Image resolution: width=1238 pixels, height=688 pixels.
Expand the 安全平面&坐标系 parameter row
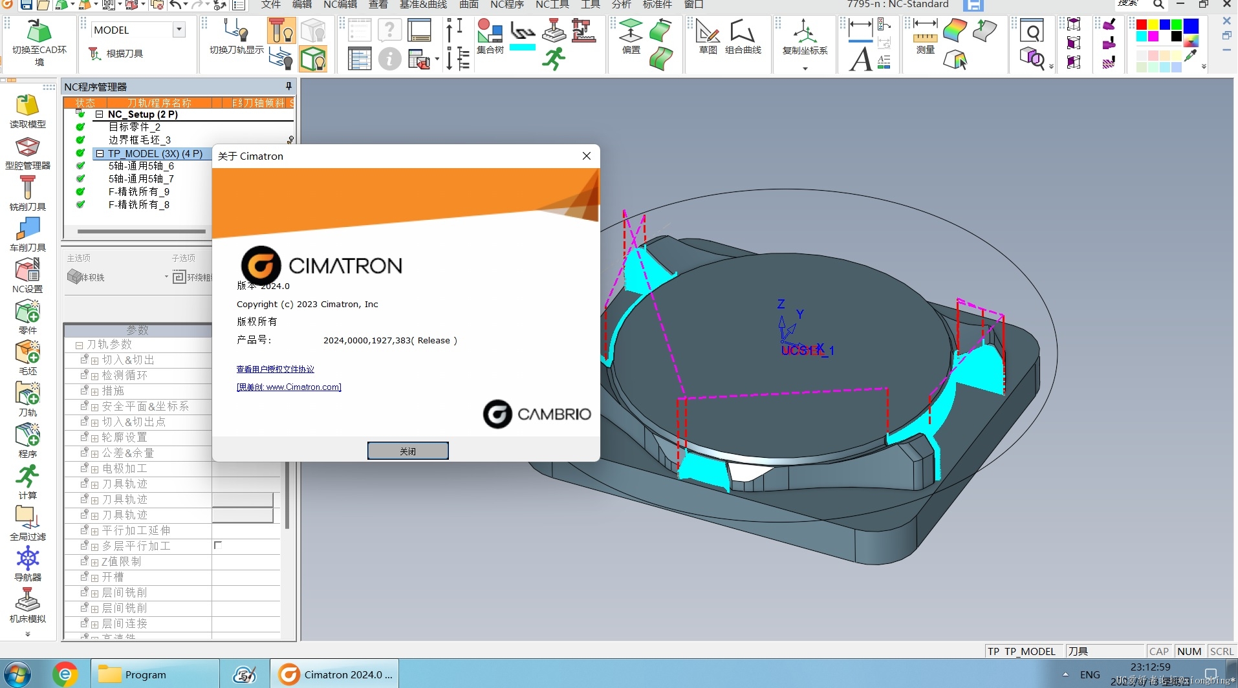94,407
